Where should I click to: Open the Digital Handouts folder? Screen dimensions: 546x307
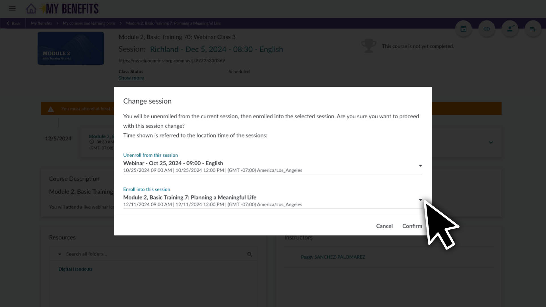click(75, 269)
